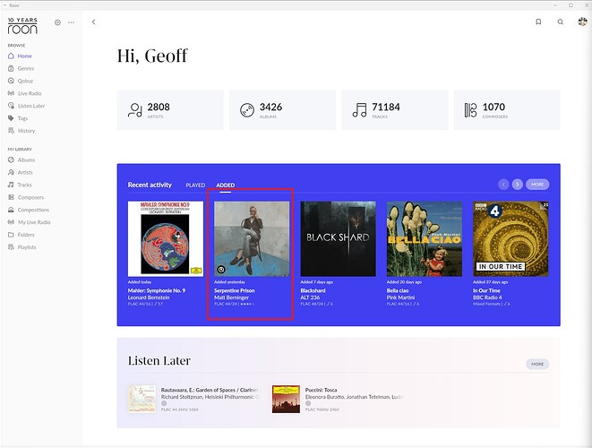Image resolution: width=592 pixels, height=448 pixels.
Task: Open the three-dots more menu in sidebar
Action: 71,22
